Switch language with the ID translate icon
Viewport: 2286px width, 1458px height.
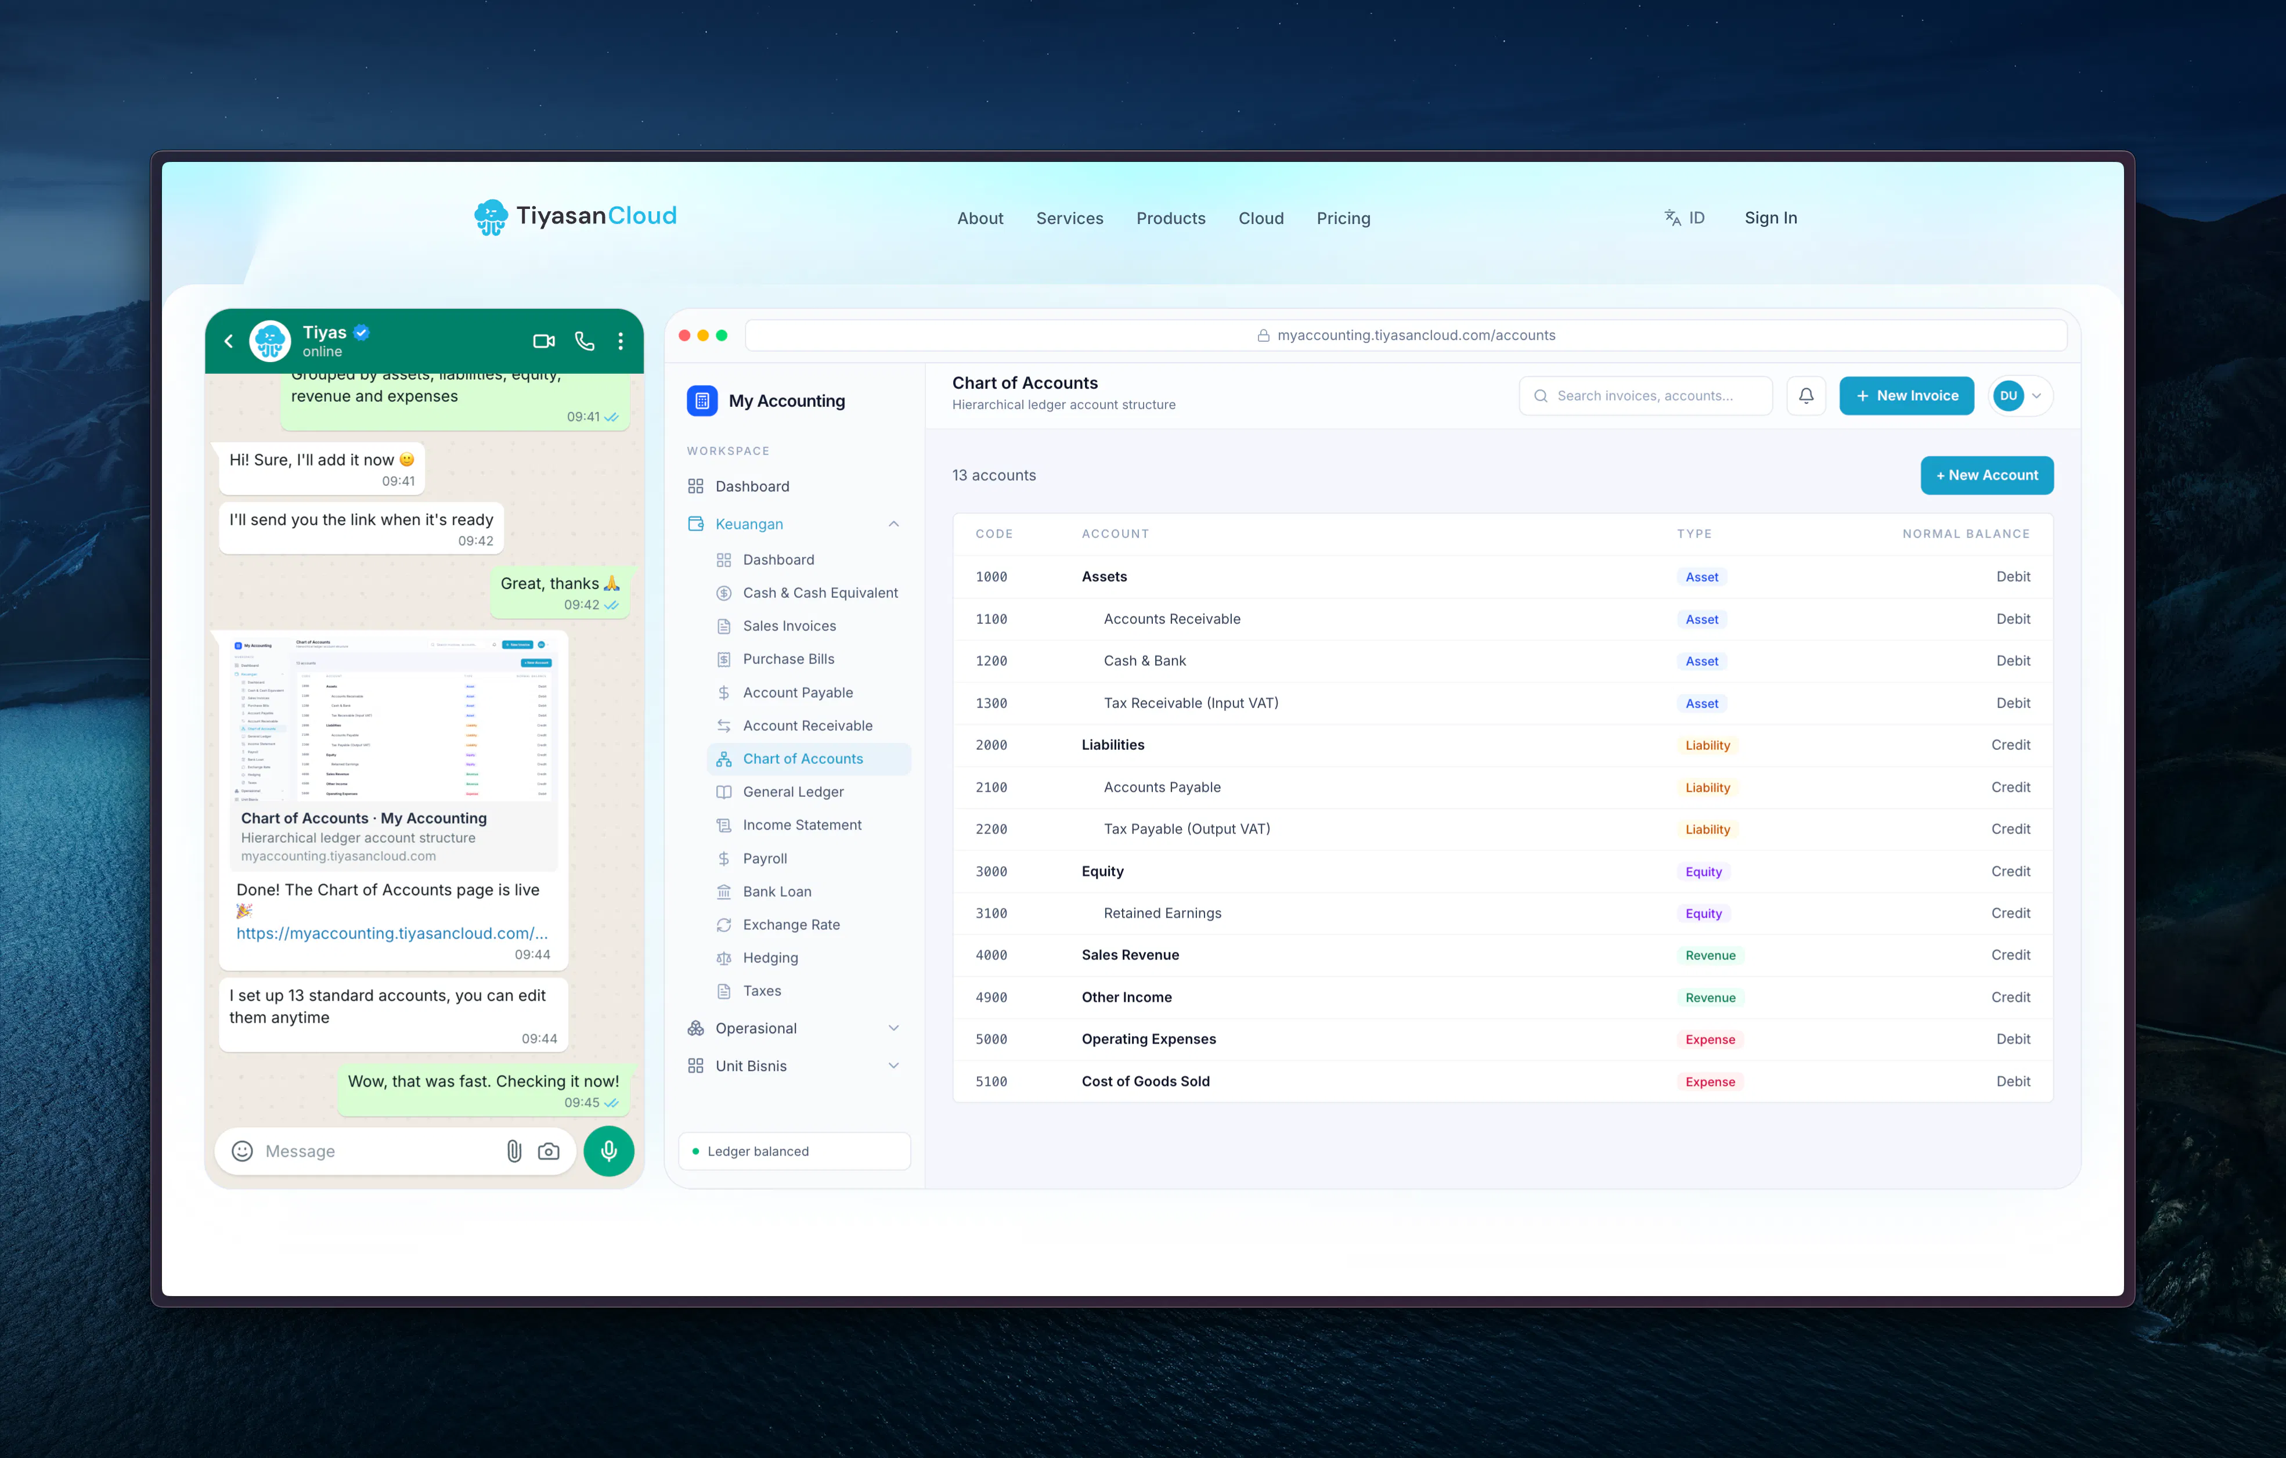point(1684,218)
